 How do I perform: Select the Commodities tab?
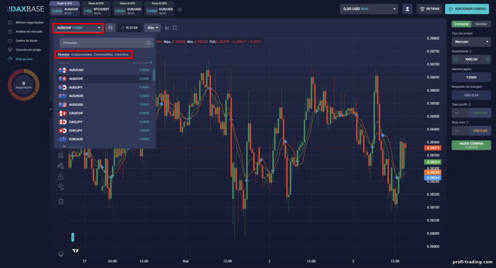pyautogui.click(x=103, y=54)
